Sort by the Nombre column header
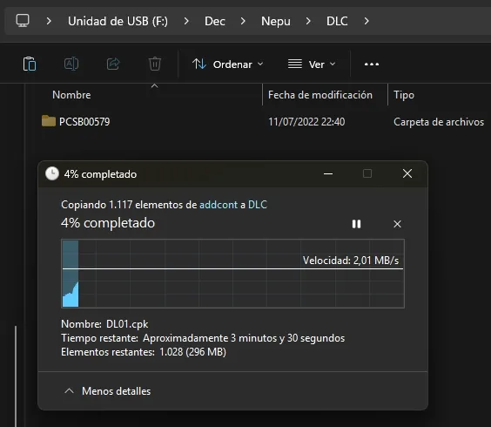Screen dimensions: 491x427 tap(71, 95)
